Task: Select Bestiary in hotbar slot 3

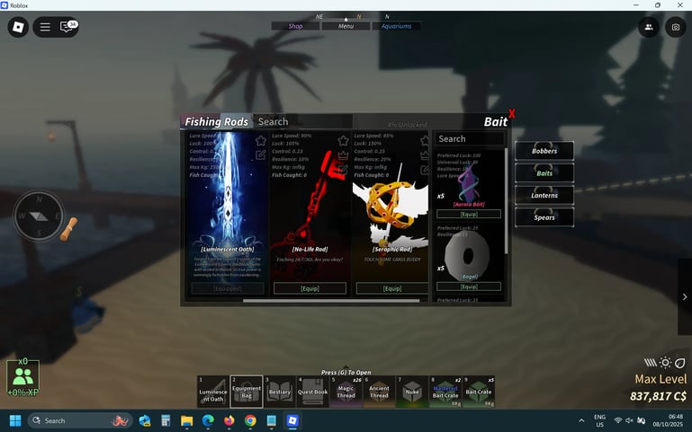Action: [279, 392]
